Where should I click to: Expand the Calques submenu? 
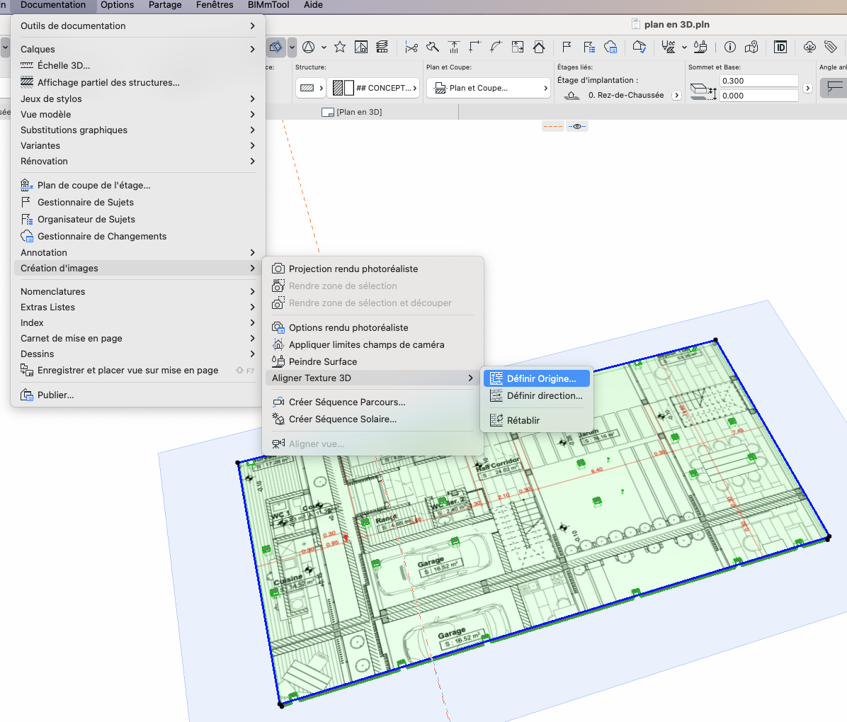tap(138, 49)
